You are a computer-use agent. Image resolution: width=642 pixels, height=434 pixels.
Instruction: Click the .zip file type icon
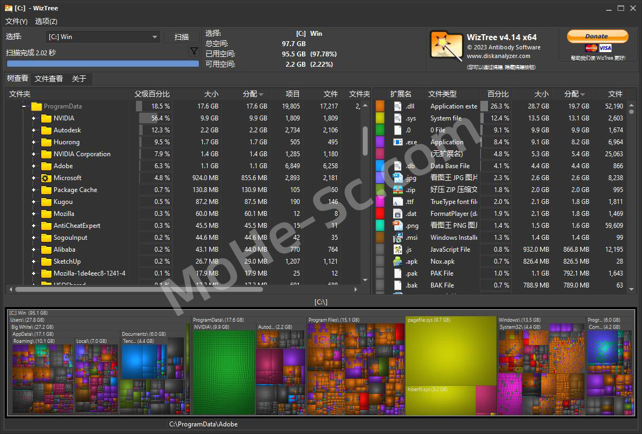click(397, 190)
